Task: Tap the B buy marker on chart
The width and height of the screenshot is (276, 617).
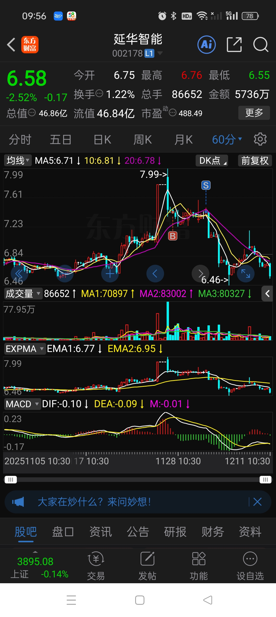Action: 173,236
